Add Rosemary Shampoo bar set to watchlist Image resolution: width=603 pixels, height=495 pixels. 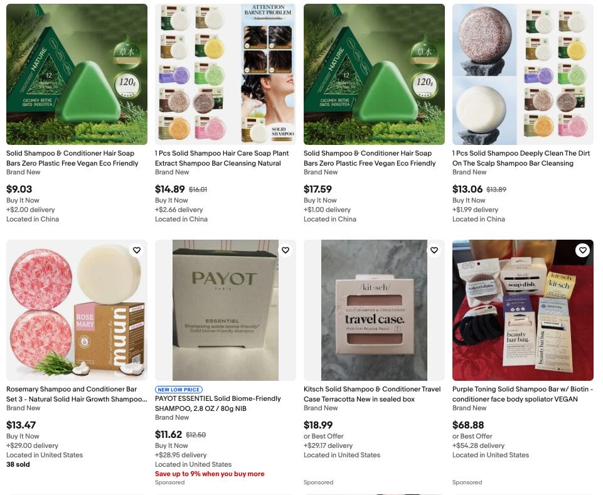point(137,250)
